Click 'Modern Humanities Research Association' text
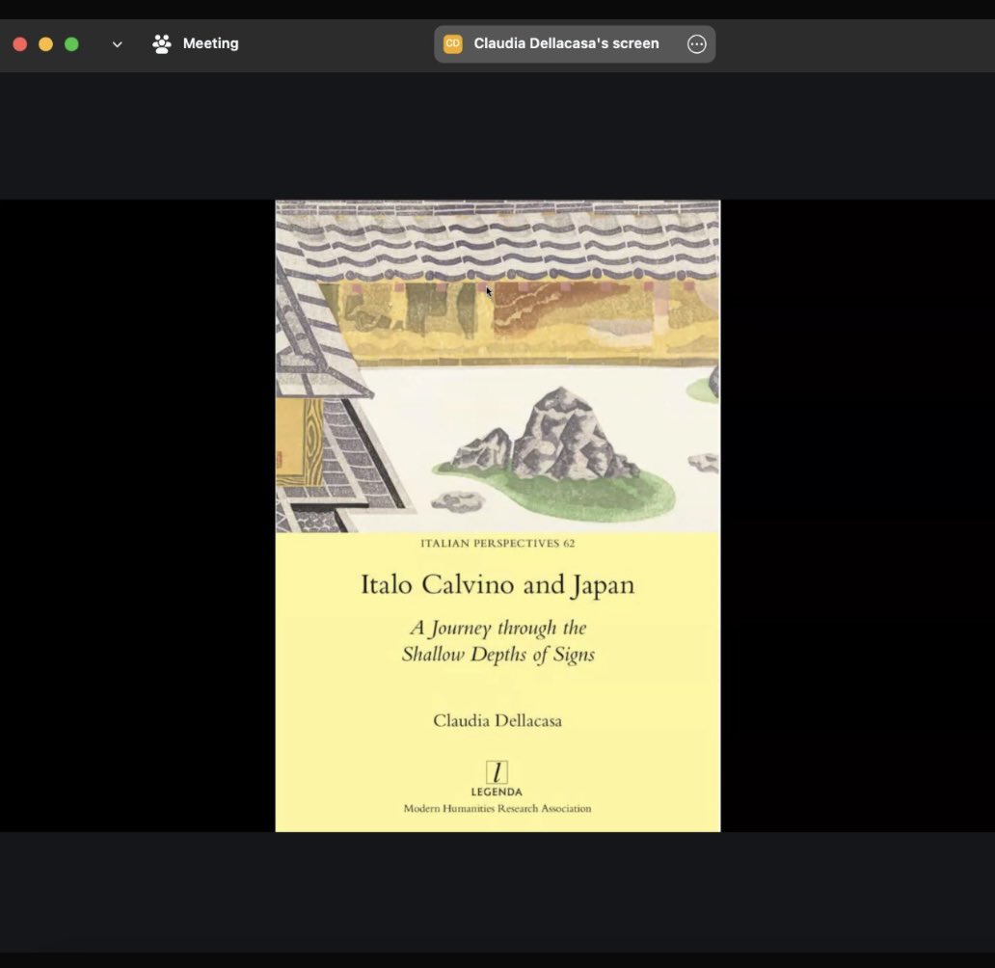995x968 pixels. coord(497,808)
